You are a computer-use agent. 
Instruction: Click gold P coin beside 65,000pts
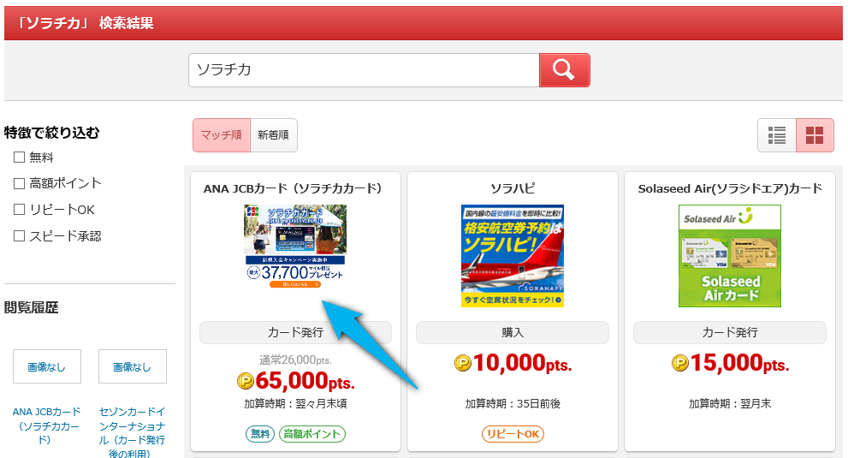pos(246,381)
